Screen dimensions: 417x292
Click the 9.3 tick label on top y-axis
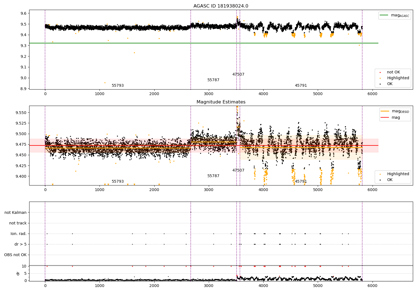point(24,46)
